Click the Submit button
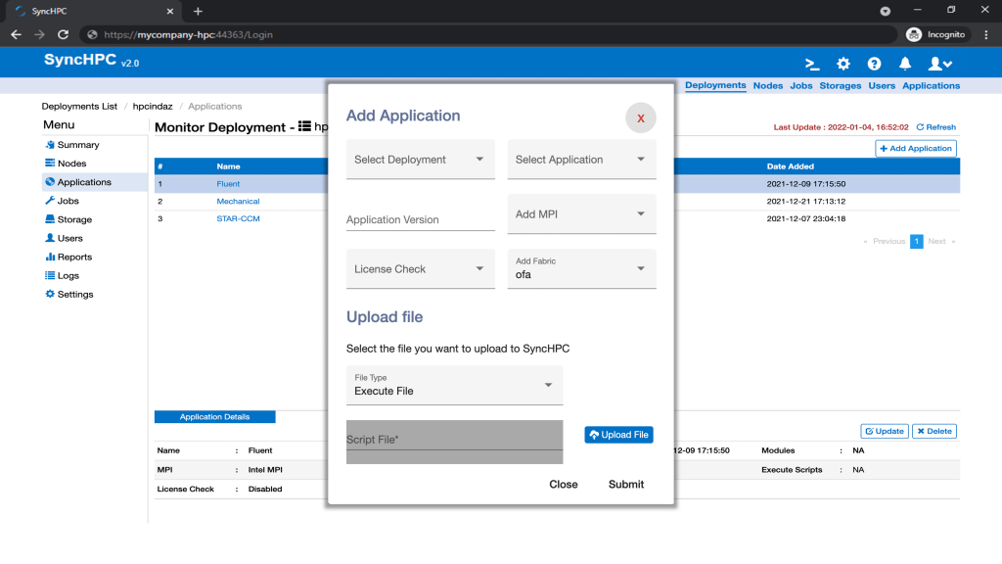Viewport: 1002px width, 564px height. [x=626, y=484]
